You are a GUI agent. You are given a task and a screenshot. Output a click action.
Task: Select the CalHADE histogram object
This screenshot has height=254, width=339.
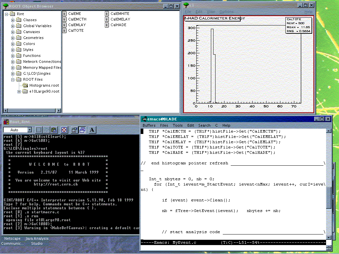click(118, 25)
